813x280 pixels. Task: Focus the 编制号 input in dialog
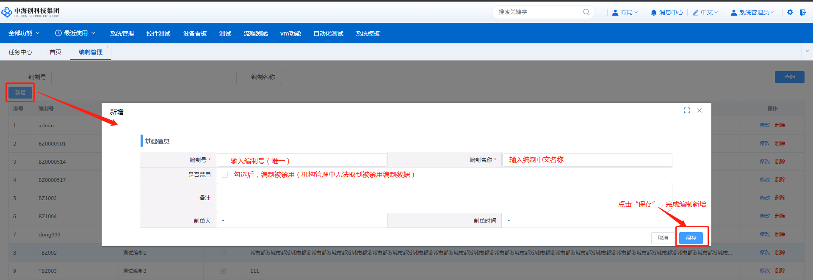(301, 160)
